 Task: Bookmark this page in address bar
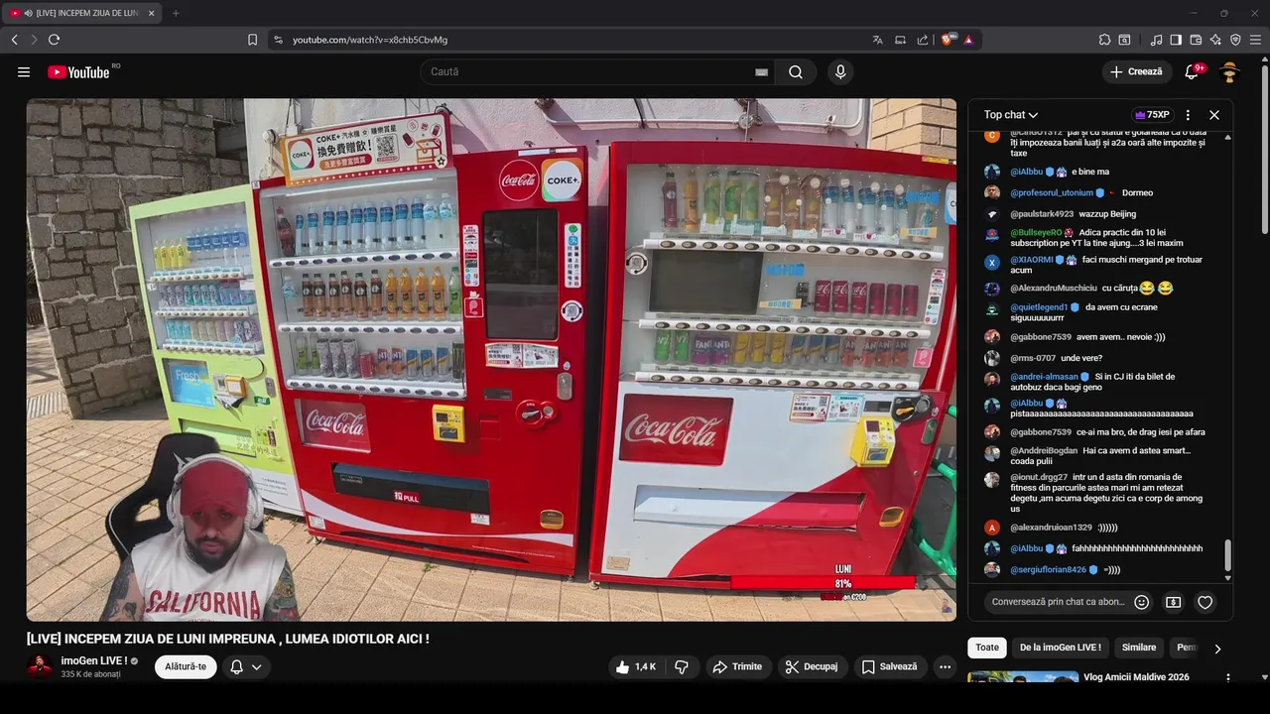(252, 40)
